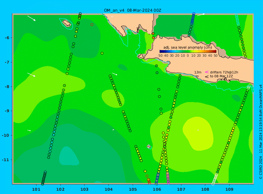Click the isolated red circle near 103.3°E
263x194 pixels.
(x=92, y=25)
